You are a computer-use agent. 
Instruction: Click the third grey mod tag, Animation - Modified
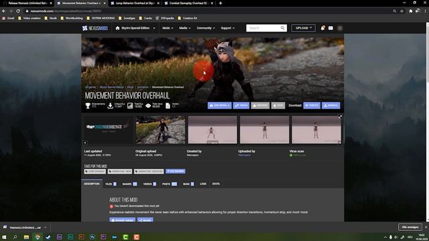[149, 171]
